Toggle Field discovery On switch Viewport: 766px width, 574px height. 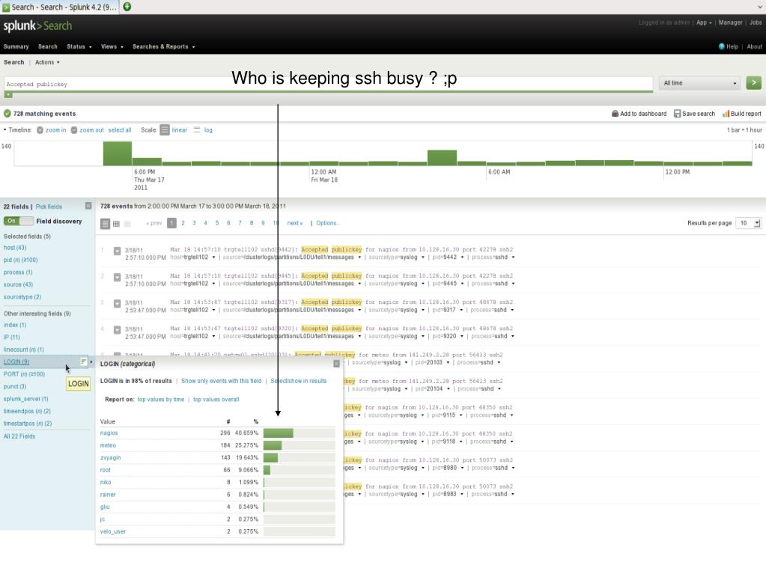(x=19, y=221)
